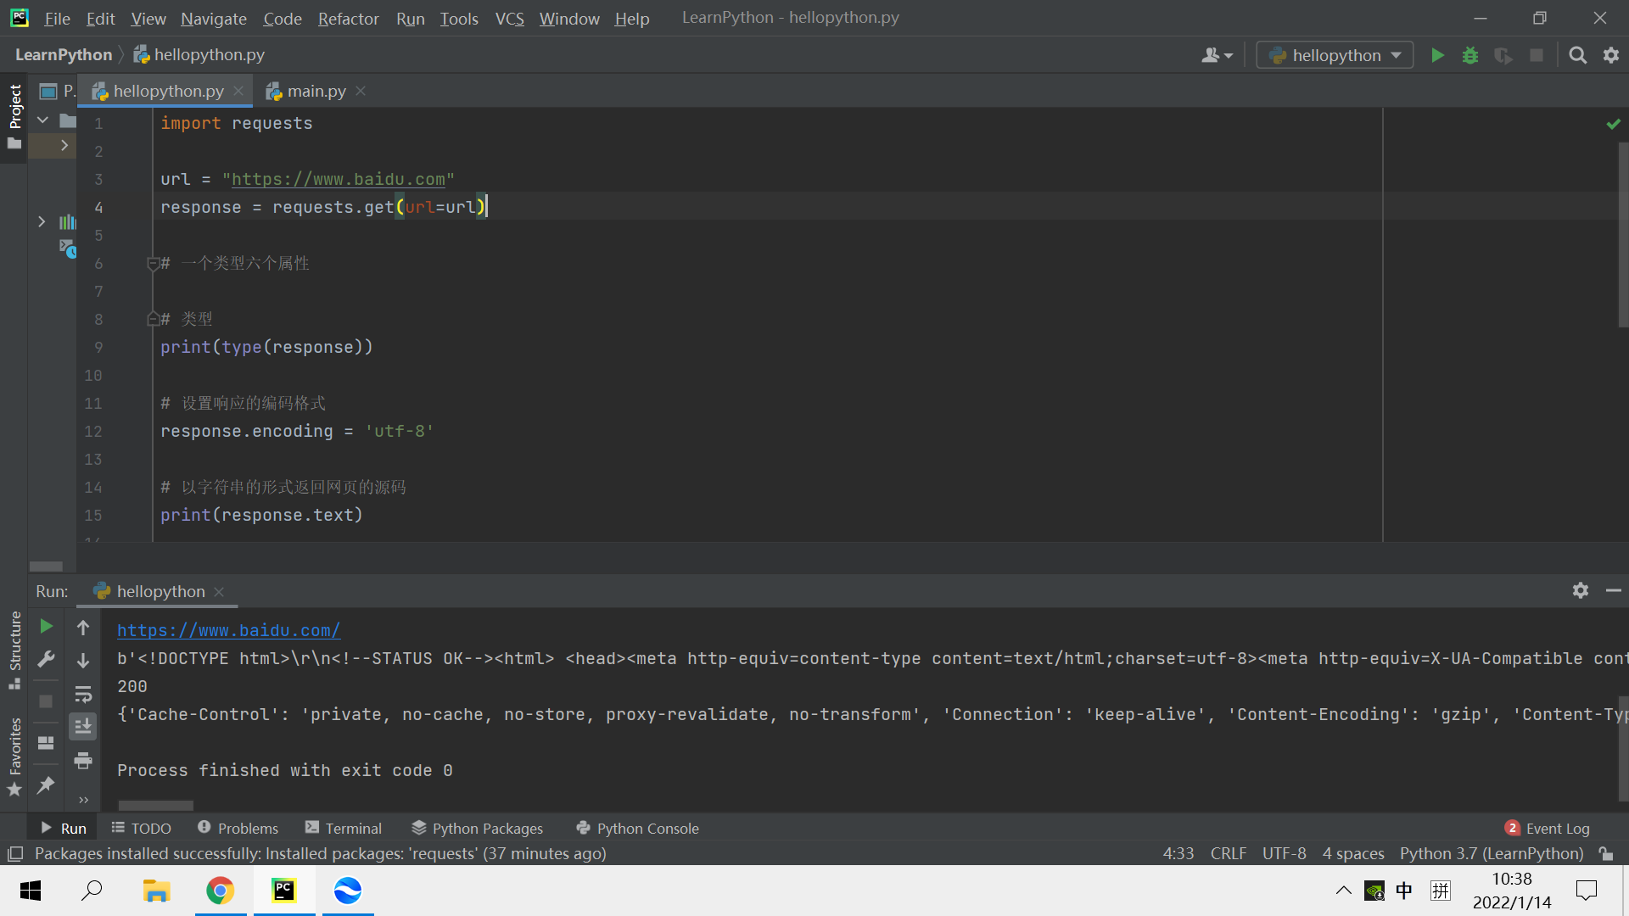The image size is (1629, 916).
Task: Toggle scroll to end in Run output
Action: tap(83, 727)
